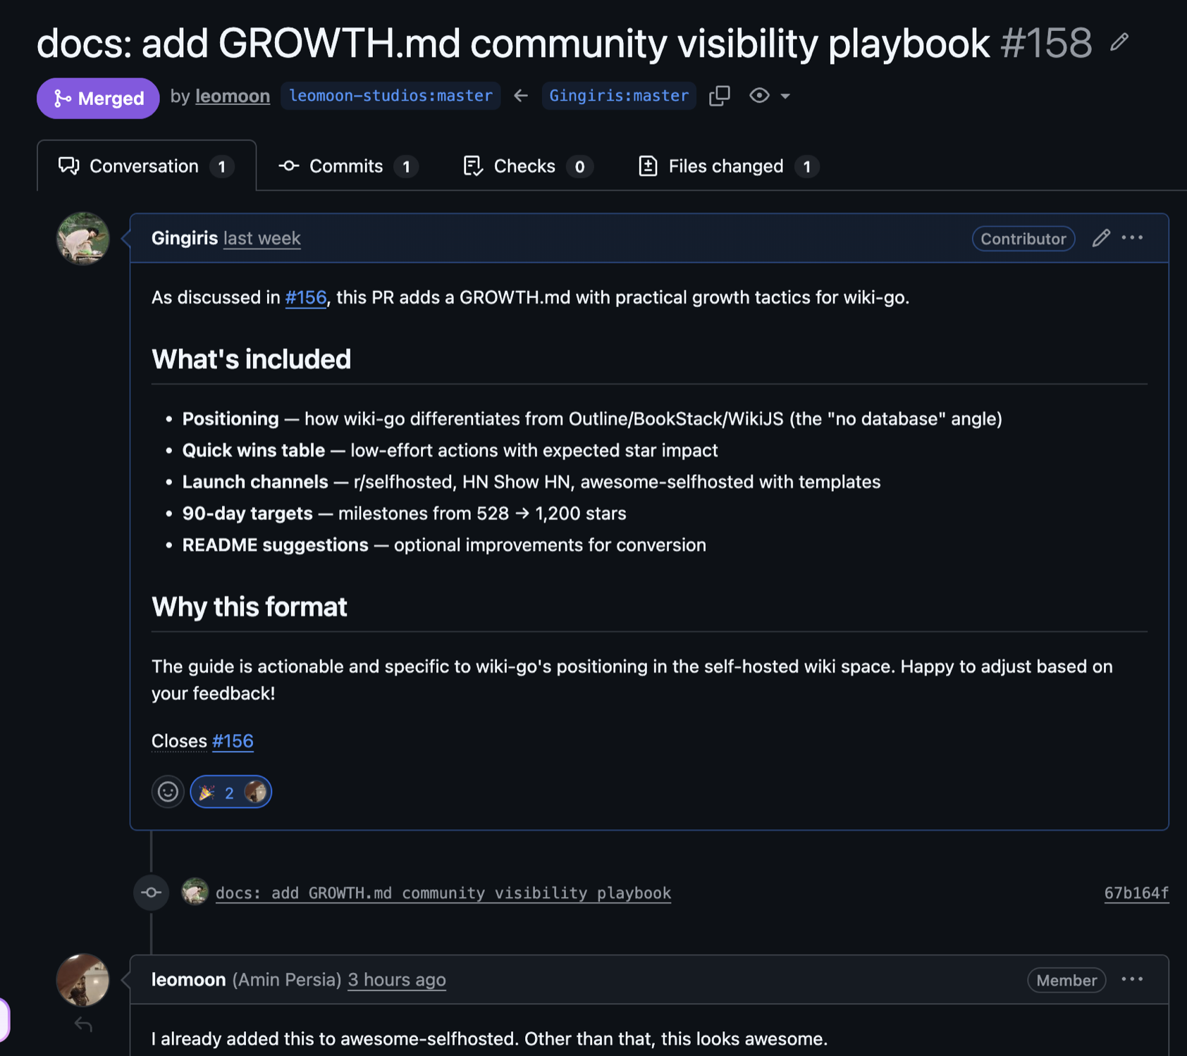This screenshot has height=1056, width=1187.
Task: Open commit hash 67b164f
Action: point(1136,893)
